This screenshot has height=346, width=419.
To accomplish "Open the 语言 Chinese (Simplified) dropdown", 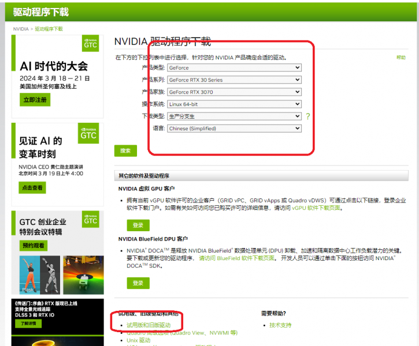I will pyautogui.click(x=235, y=129).
